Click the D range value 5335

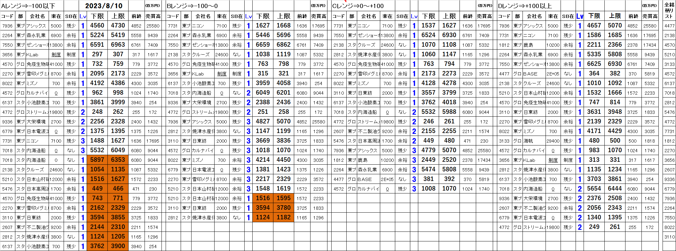(594, 54)
